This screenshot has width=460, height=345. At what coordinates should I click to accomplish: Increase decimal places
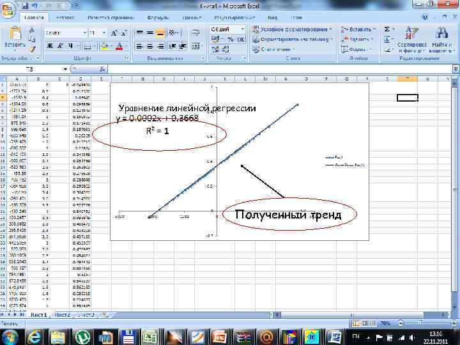pos(215,50)
